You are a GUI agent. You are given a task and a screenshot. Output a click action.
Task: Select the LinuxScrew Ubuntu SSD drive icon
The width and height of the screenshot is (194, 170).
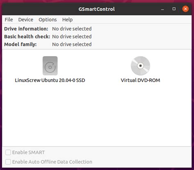coord(50,66)
